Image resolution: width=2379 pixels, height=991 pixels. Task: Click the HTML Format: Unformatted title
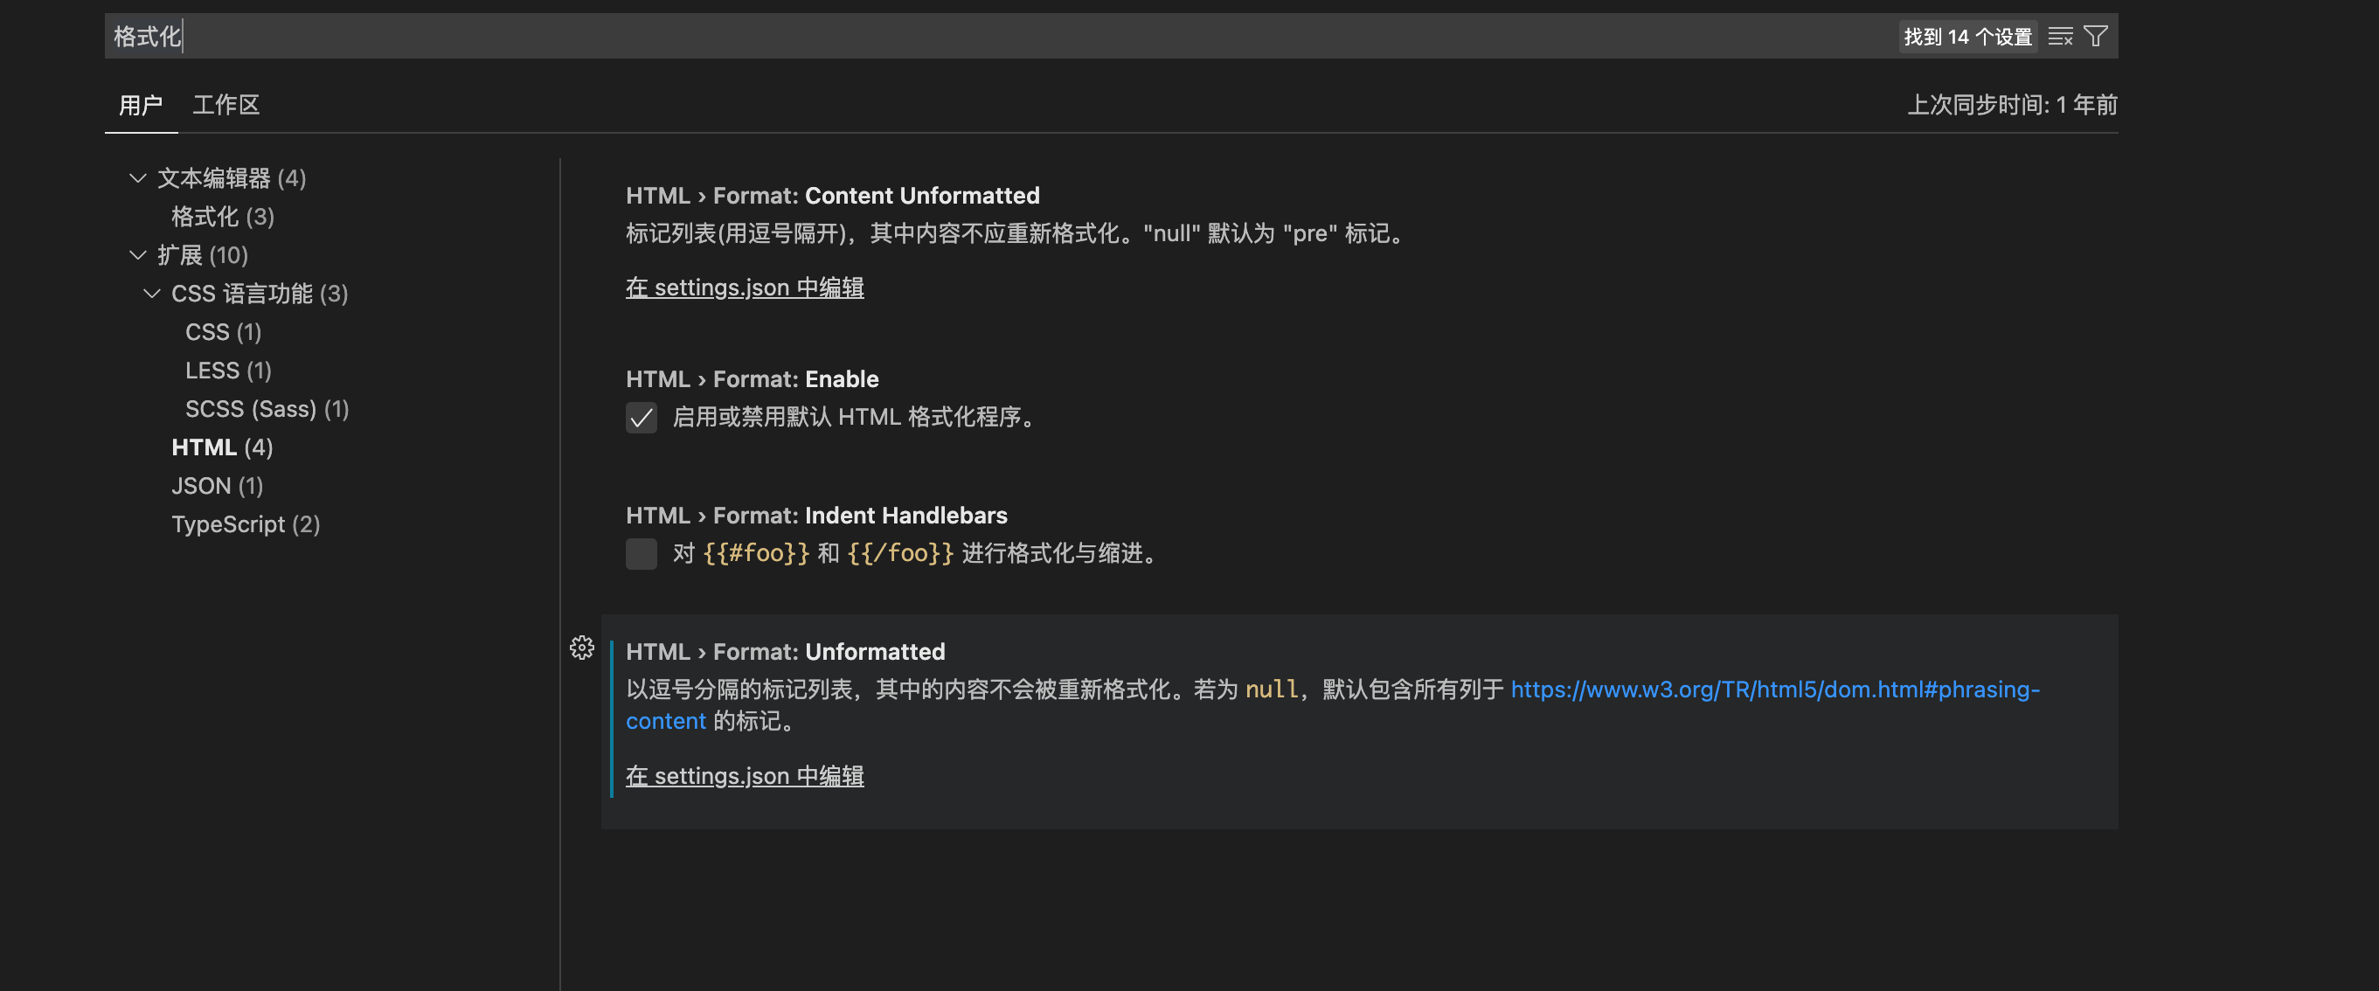click(785, 652)
